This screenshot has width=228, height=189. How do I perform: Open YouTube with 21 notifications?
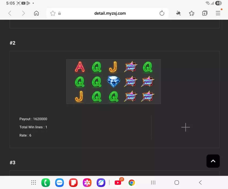pos(118,182)
